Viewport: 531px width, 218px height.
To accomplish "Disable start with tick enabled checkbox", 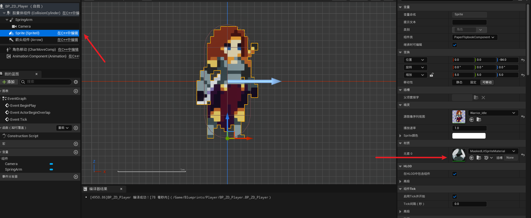I will (455, 197).
